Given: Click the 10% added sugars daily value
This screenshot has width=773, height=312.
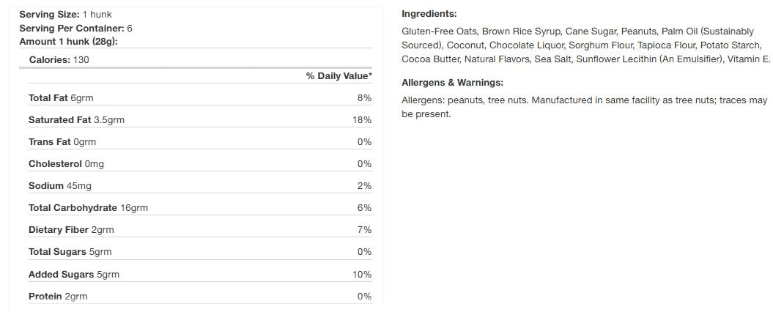Looking at the screenshot, I should point(362,274).
